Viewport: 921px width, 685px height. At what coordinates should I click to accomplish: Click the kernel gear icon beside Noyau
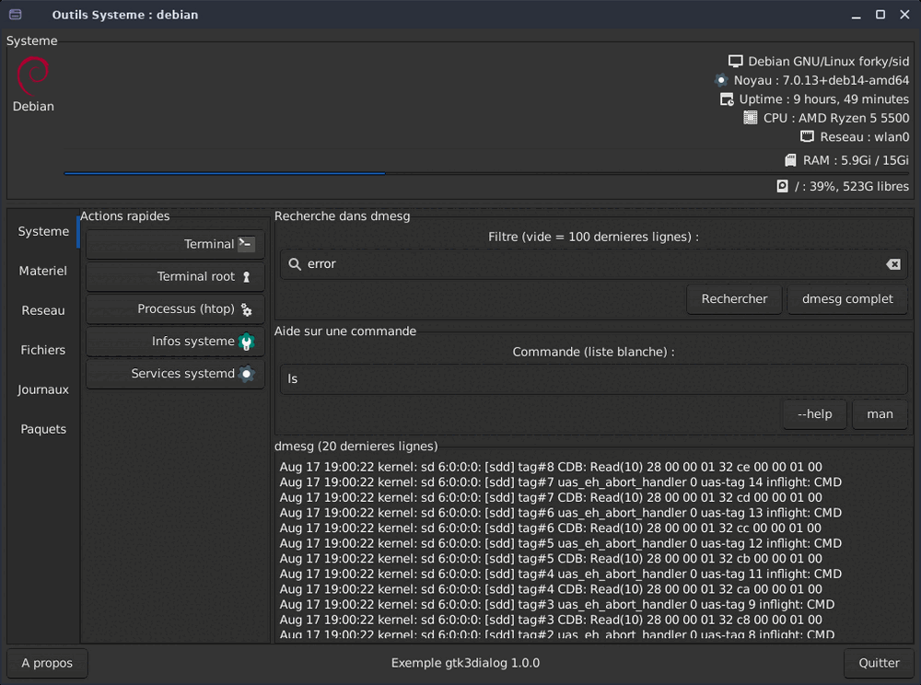(721, 80)
